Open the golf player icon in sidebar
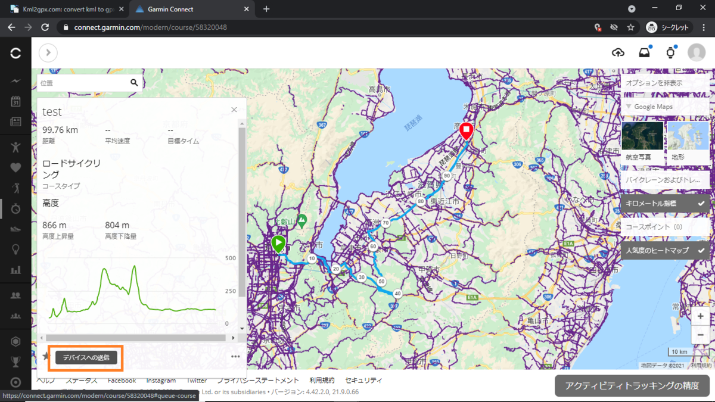The width and height of the screenshot is (715, 402). point(16,188)
